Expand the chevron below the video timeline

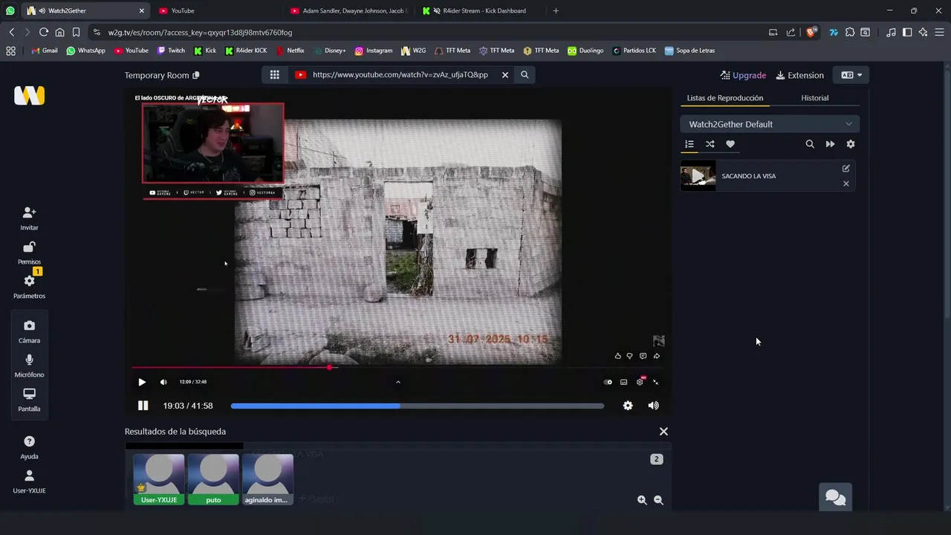(x=397, y=382)
